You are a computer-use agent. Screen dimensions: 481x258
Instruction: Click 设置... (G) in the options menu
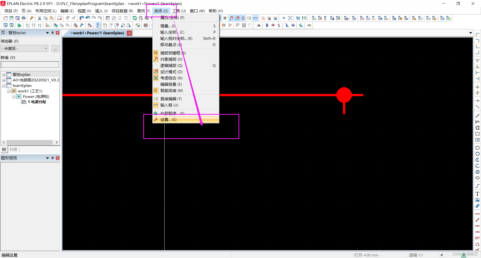pos(186,120)
